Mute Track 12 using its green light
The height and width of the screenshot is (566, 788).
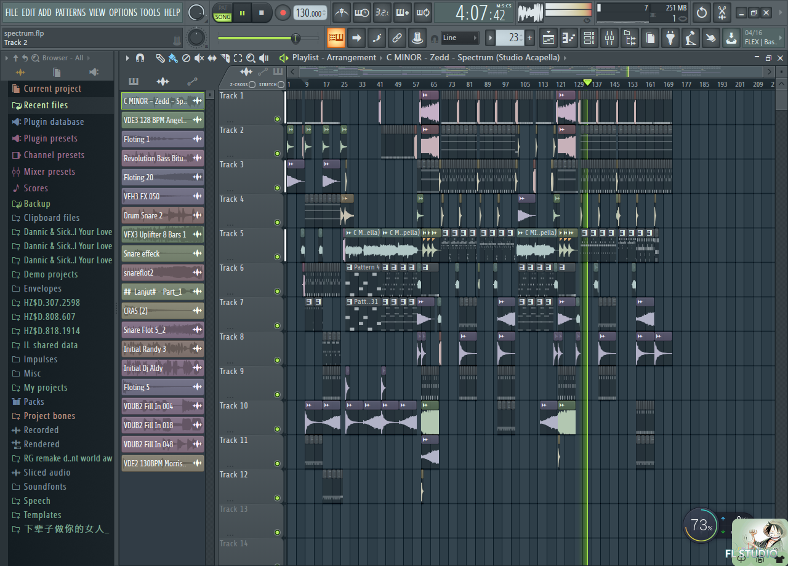277,498
